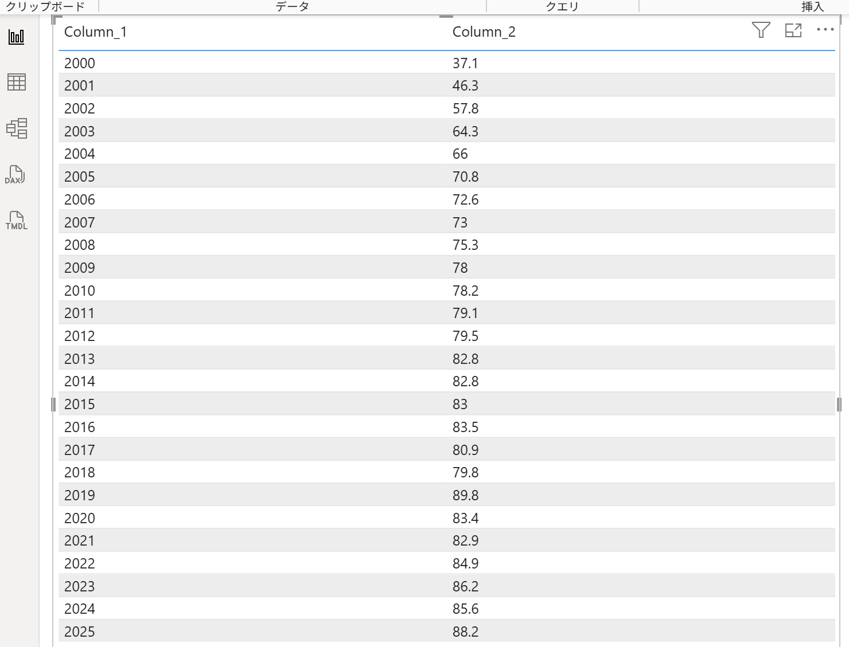
Task: Sort by the Column_1 header
Action: tap(95, 32)
